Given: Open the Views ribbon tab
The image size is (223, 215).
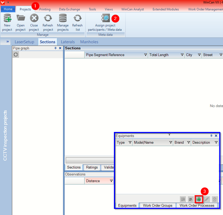Looking at the screenshot, I should click(109, 9).
